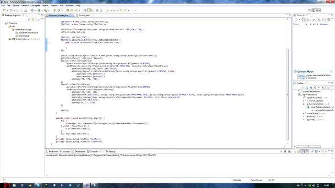Click the Previous Annotation arrow icon
Image resolution: width=335 pixels, height=188 pixels.
point(114,10)
